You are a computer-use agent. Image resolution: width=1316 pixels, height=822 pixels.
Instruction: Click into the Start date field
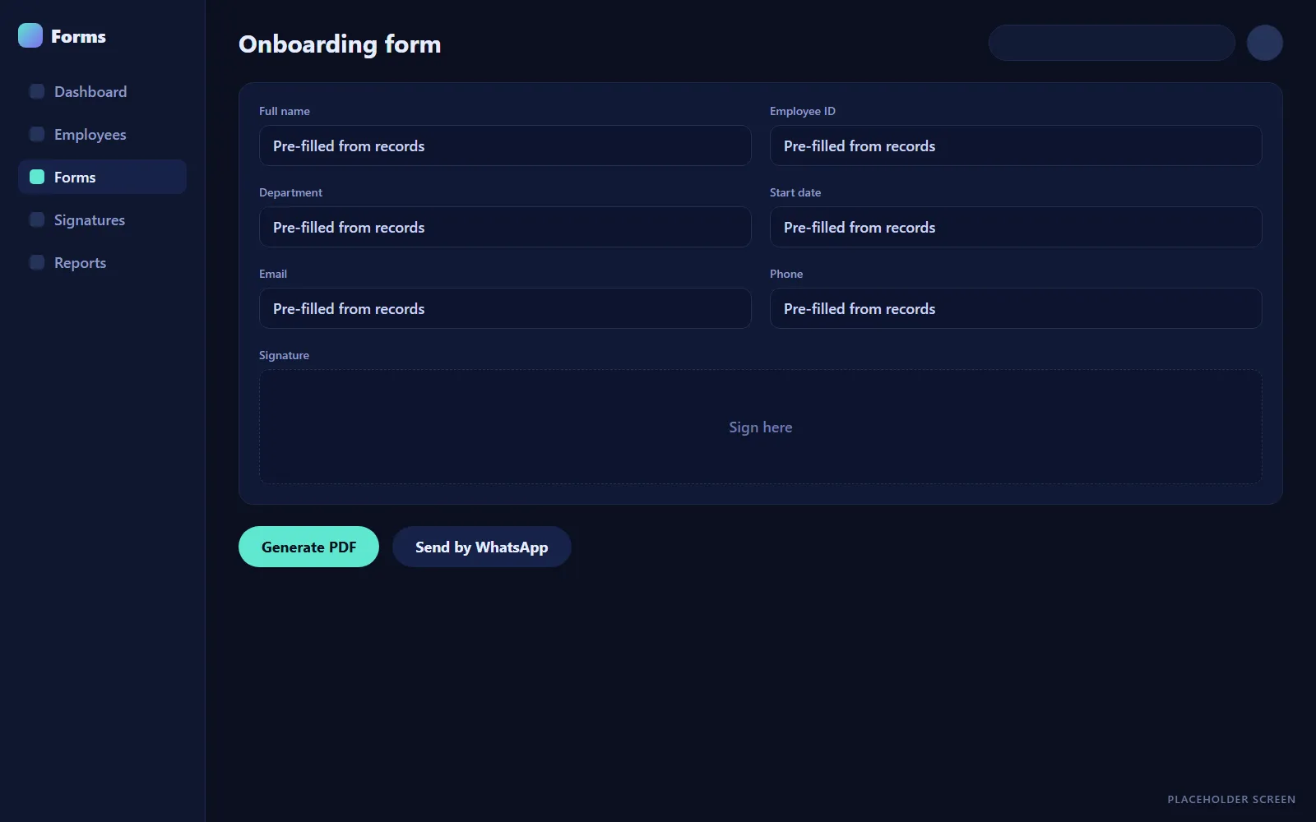1016,227
